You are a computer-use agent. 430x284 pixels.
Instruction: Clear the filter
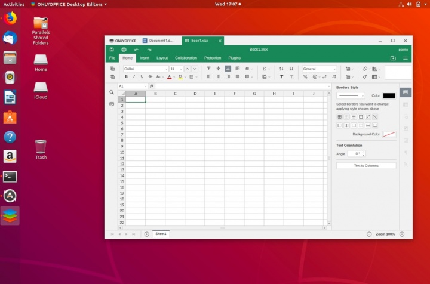point(291,77)
